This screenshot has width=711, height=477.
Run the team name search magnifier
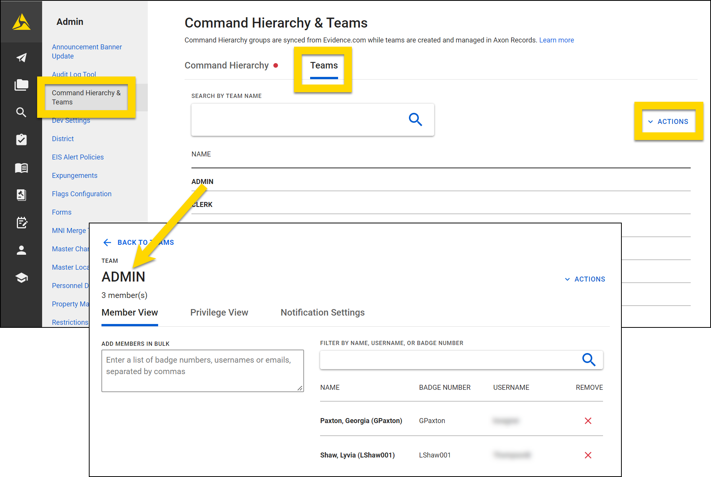coord(416,120)
